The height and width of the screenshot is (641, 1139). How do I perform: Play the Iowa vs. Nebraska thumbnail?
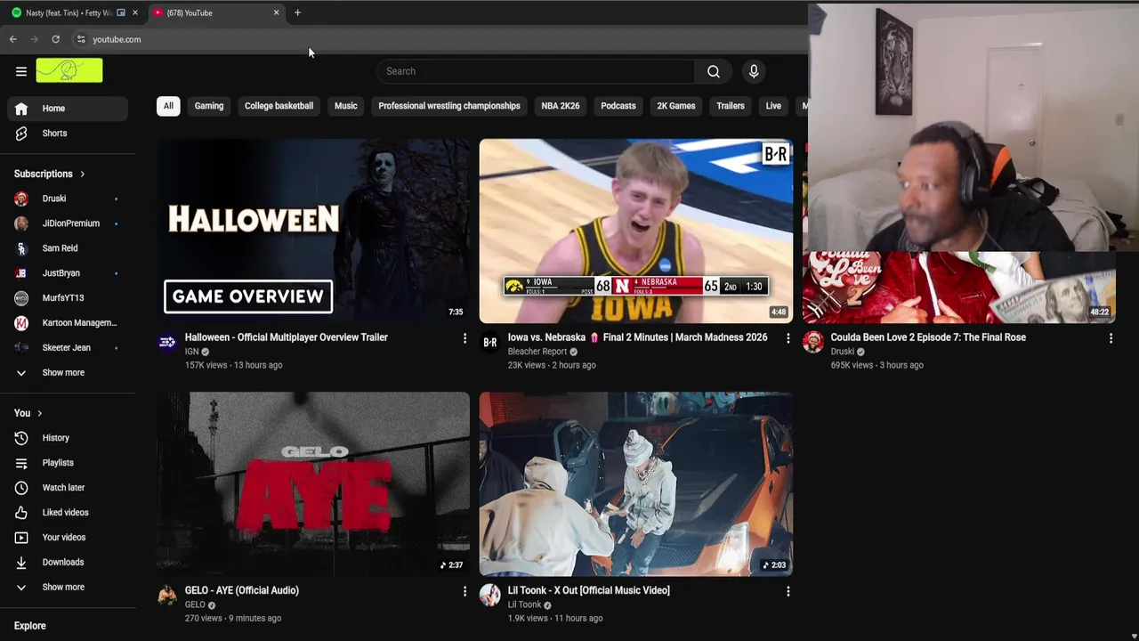(x=636, y=231)
